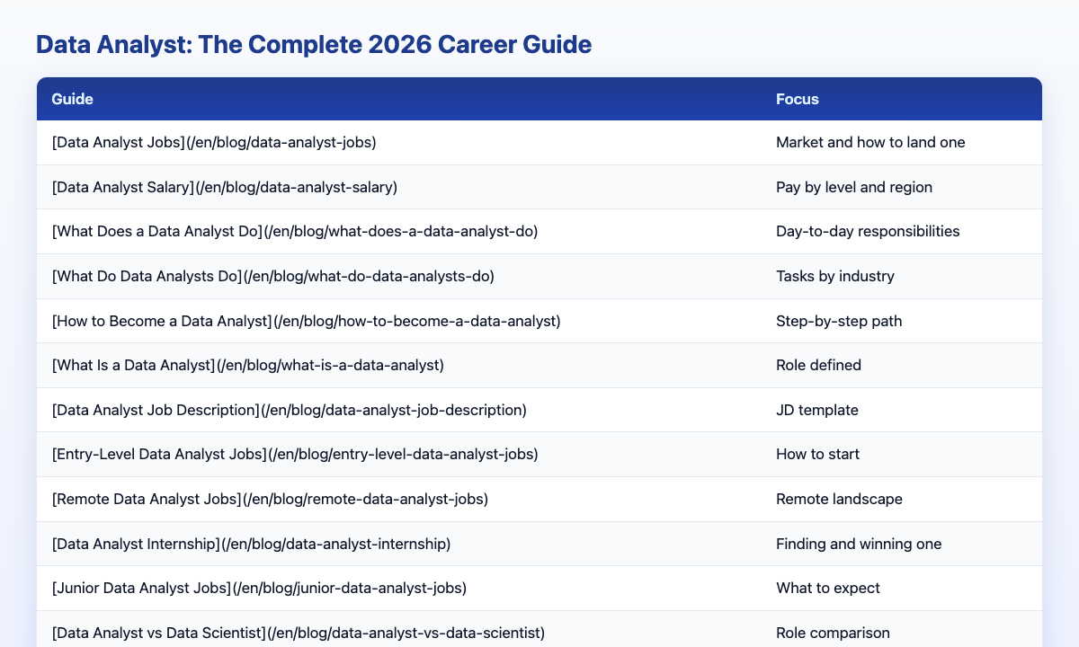This screenshot has width=1079, height=647.
Task: Select the '[Data Analyst vs Data Scientist]' cell
Action: (x=398, y=629)
